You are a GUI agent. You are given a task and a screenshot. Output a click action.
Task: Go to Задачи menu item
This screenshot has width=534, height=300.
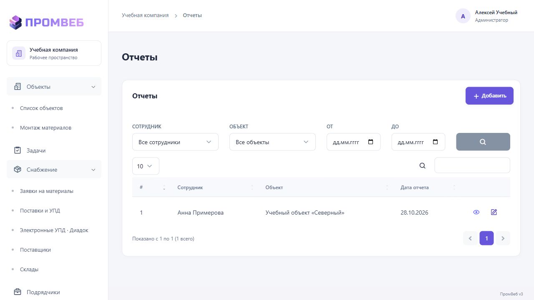[54, 150]
